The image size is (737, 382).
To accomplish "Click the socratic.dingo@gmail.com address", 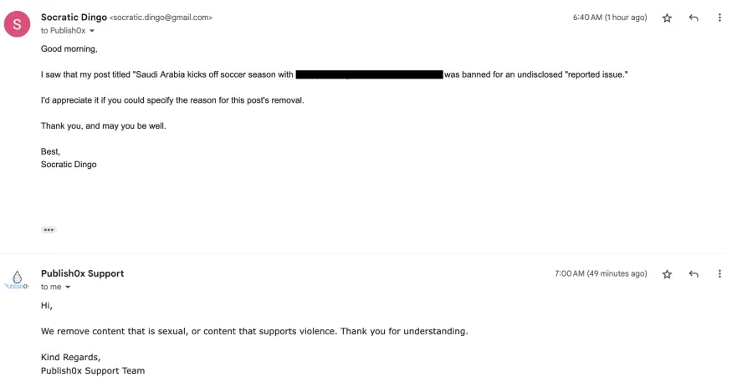I will click(x=161, y=18).
